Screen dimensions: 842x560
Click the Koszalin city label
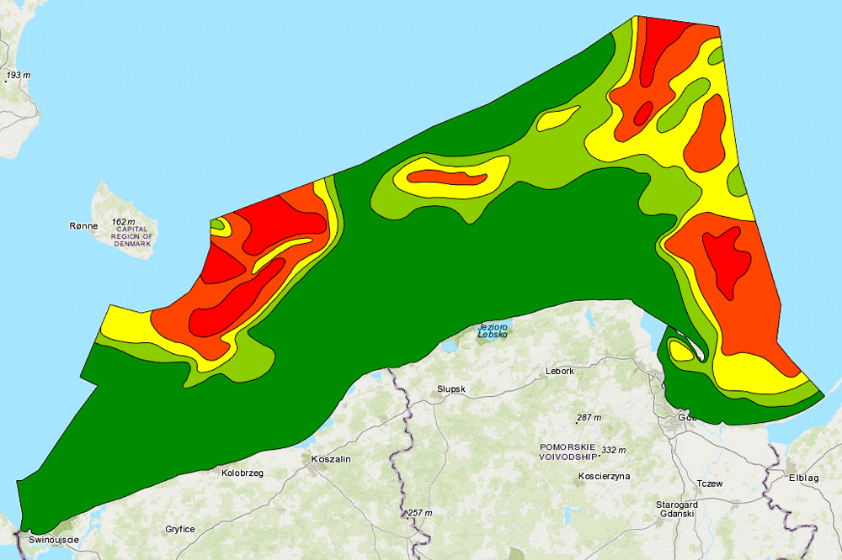point(330,459)
